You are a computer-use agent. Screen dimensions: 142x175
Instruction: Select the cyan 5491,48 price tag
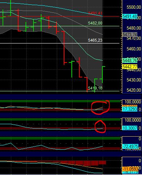[x=130, y=16]
